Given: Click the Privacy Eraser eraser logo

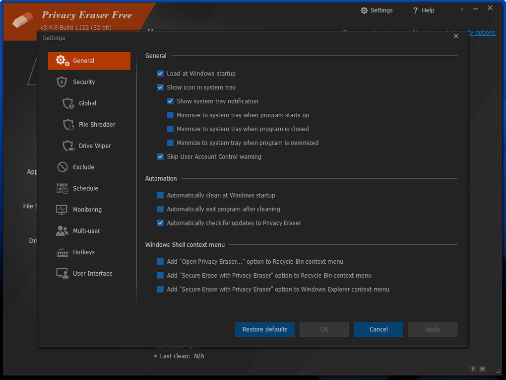Looking at the screenshot, I should [23, 20].
